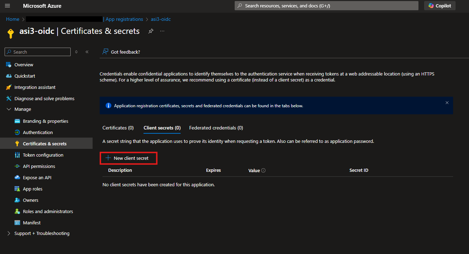Viewport: 469px width, 254px height.
Task: Click the Value column header
Action: pos(254,170)
